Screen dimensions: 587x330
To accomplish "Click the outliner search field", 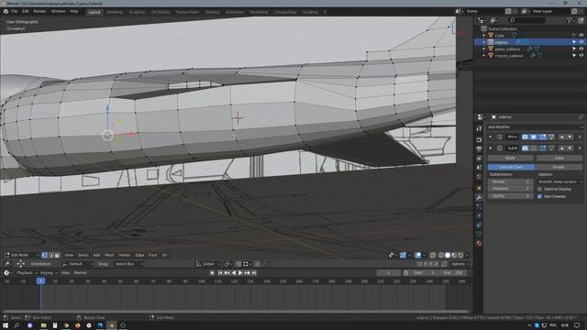I will click(x=526, y=20).
